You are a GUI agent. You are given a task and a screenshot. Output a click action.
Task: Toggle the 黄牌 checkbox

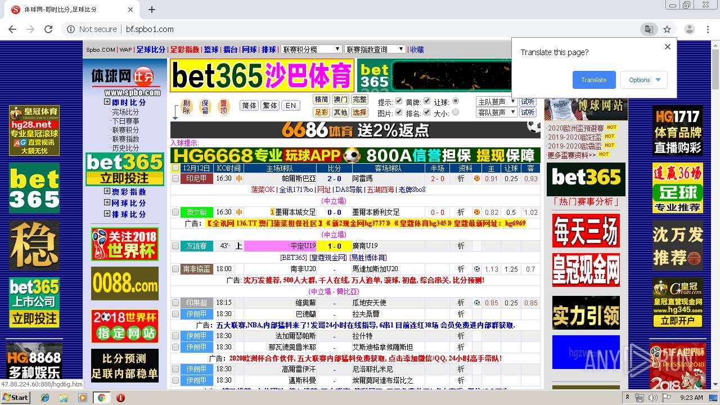coord(427,101)
